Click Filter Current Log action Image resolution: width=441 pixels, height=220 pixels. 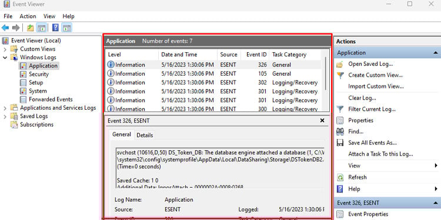372,109
